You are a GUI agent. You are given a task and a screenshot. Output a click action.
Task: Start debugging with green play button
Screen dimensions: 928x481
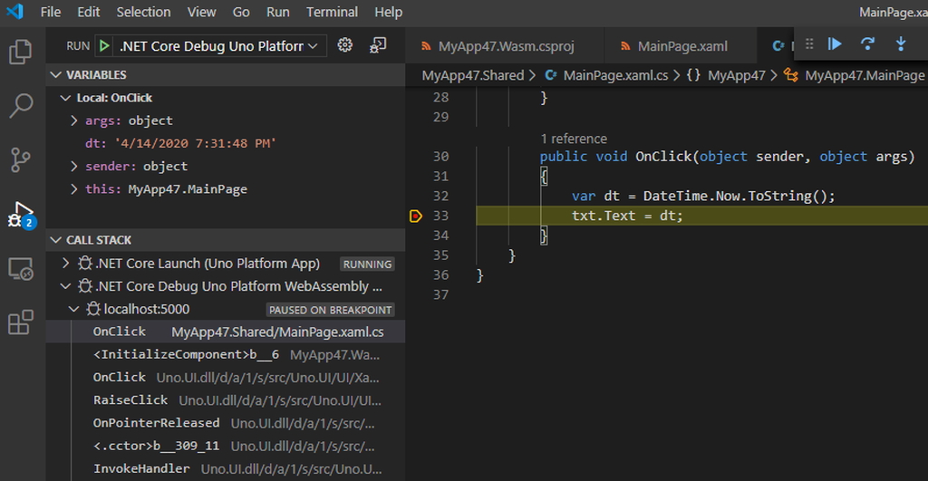104,45
